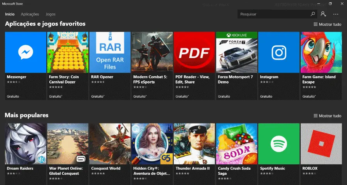Open the Conquest World eagle artwork
The height and width of the screenshot is (185, 347).
(110, 144)
